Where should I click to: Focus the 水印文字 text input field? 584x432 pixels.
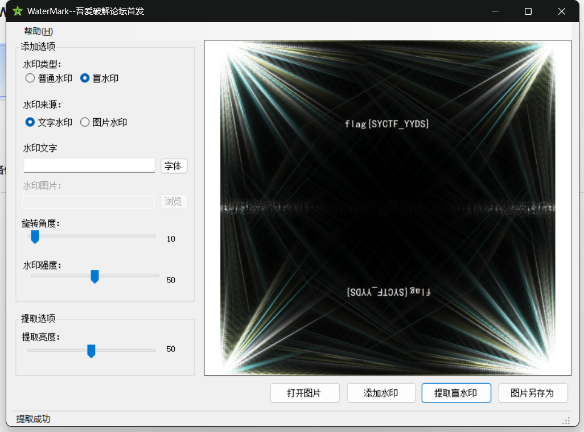point(89,165)
